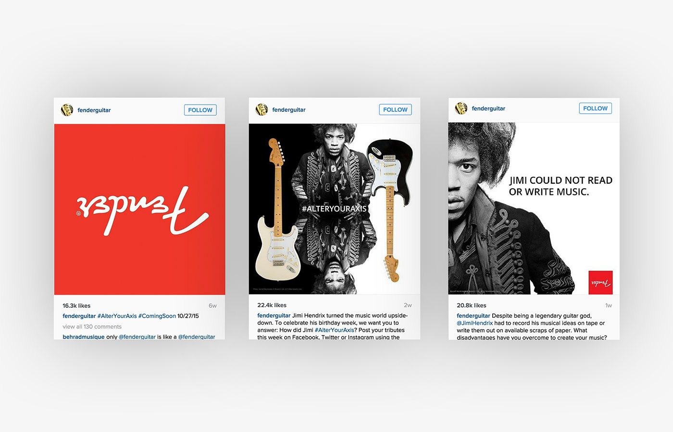Click fenderguitar avatar on Jimi quote post

pos(461,108)
